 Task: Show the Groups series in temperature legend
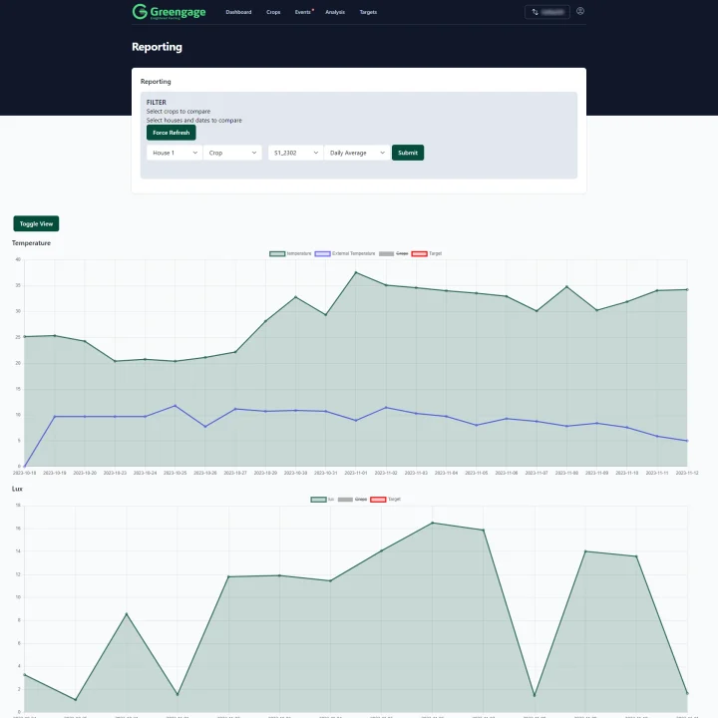(394, 253)
